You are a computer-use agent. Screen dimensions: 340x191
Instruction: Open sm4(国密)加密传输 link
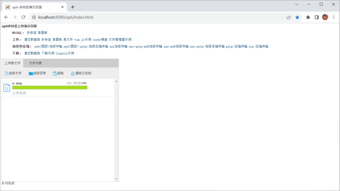(48, 46)
